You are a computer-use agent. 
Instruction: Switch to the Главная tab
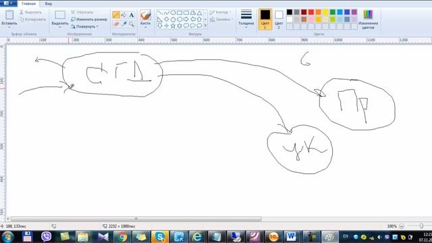point(28,3)
